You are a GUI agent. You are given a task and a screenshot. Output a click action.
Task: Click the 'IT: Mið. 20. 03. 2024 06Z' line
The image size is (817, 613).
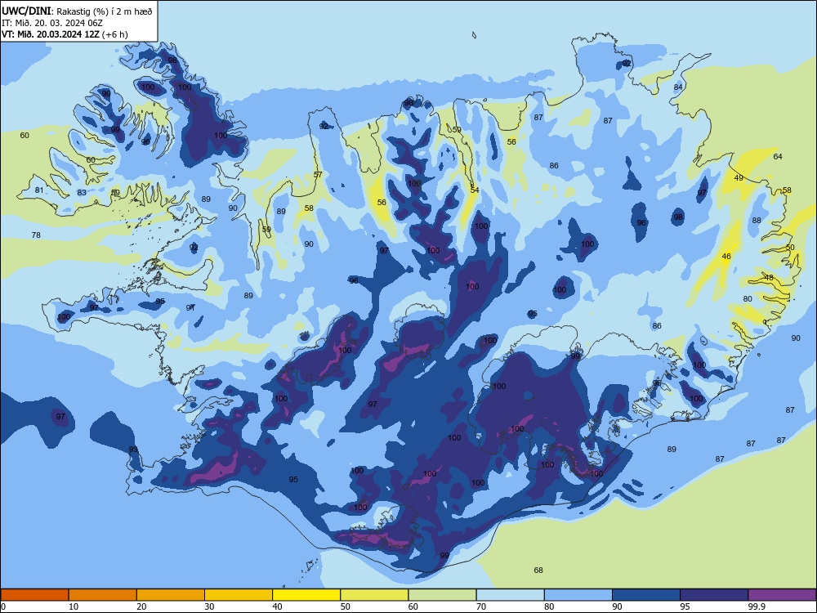click(52, 23)
